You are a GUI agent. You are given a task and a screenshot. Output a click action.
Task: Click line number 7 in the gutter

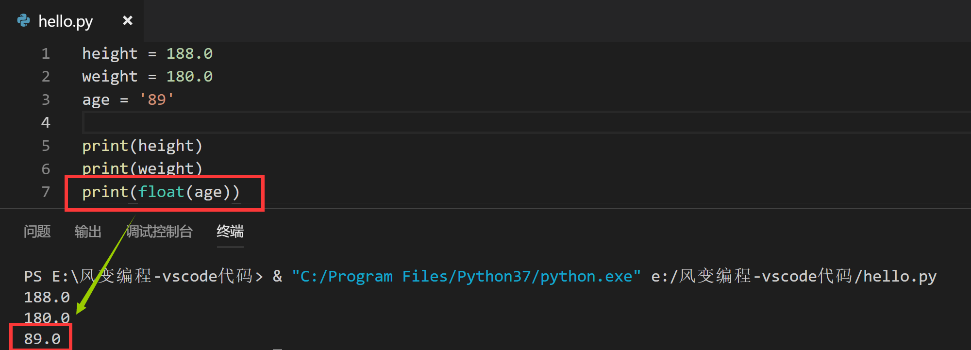point(46,192)
